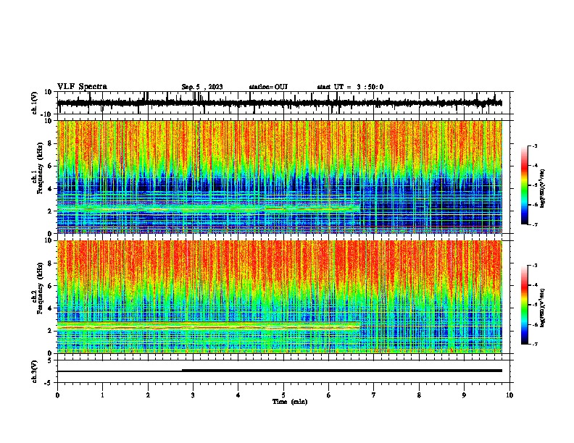The image size is (574, 443).
Task: Click the time axis tick label "5"
Action: (x=283, y=395)
